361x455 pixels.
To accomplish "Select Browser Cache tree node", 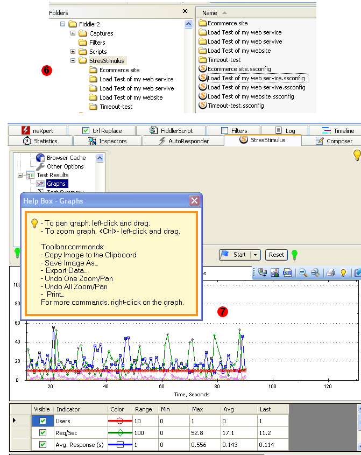I will click(66, 158).
